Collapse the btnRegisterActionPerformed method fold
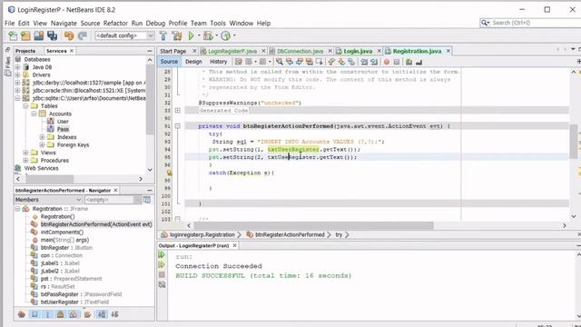 coord(178,126)
